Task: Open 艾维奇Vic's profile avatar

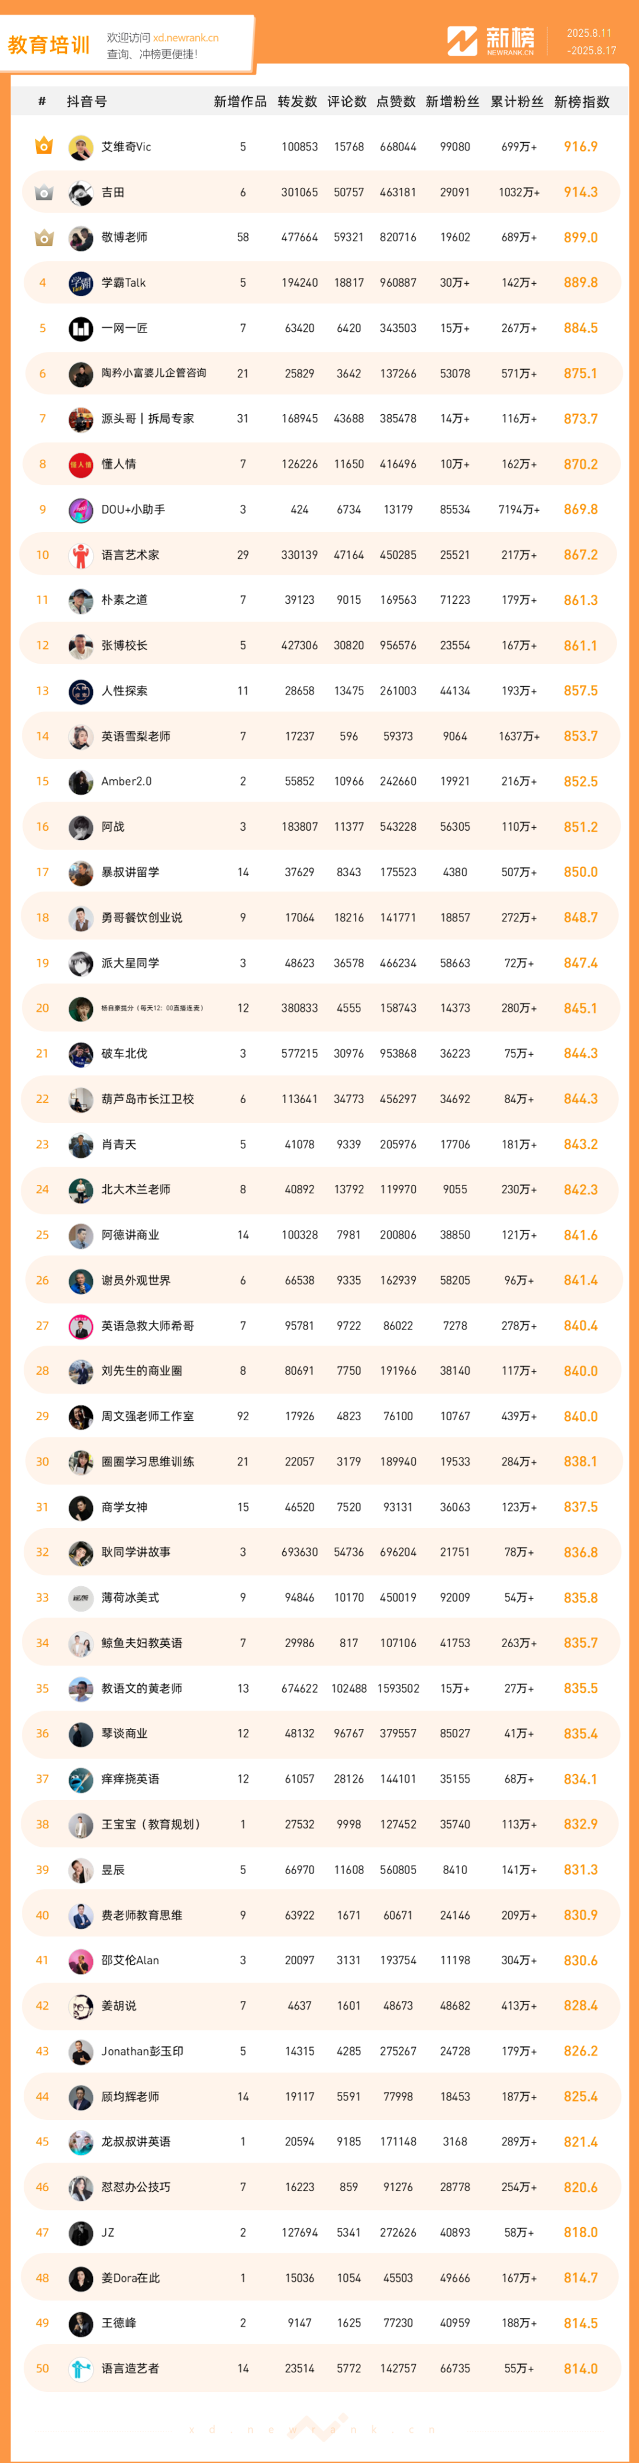Action: [x=81, y=148]
